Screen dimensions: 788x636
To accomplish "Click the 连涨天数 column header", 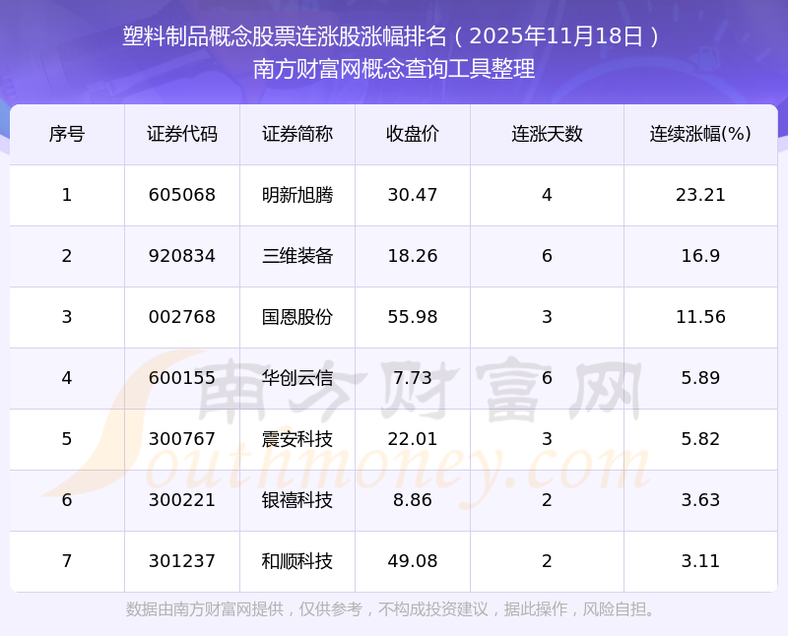I will 547,134.
